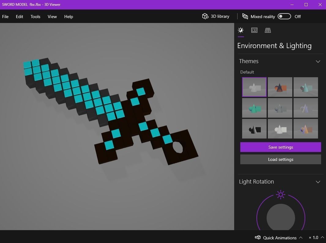Select the pale teal theme thumbnail, top row
Image resolution: width=326 pixels, height=243 pixels.
306,87
